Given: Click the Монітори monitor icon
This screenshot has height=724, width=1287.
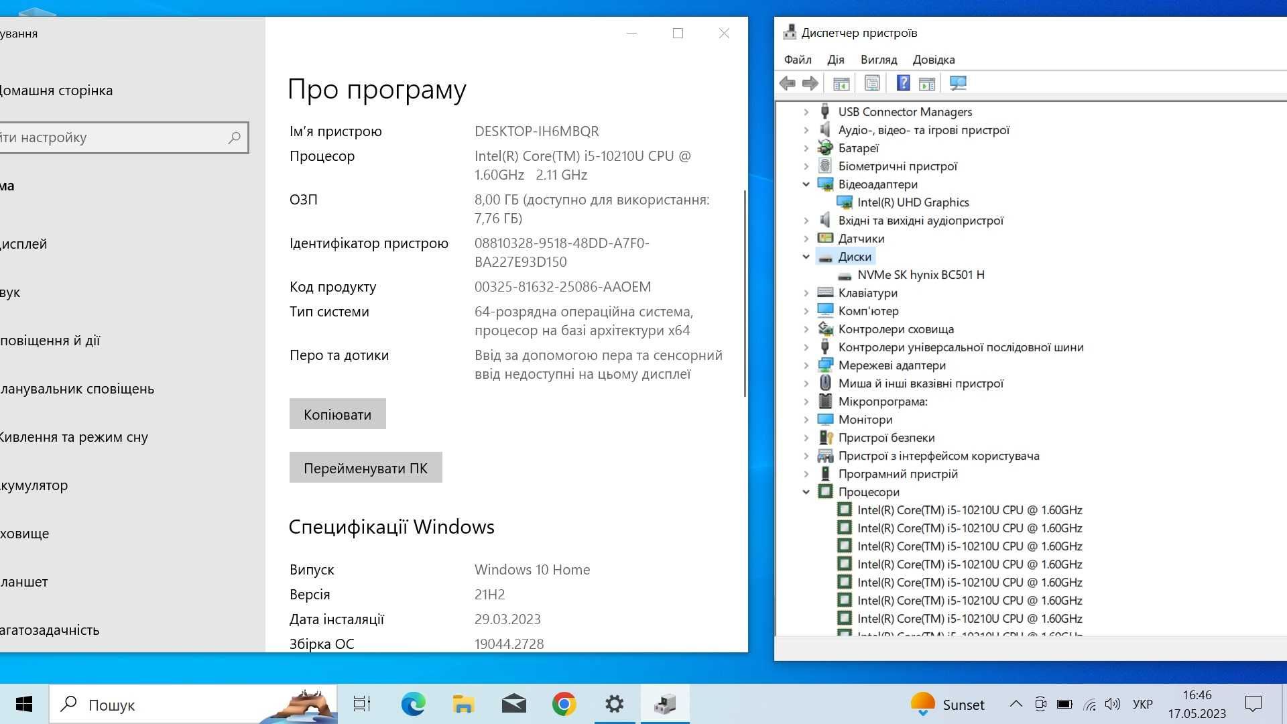Looking at the screenshot, I should click(825, 420).
